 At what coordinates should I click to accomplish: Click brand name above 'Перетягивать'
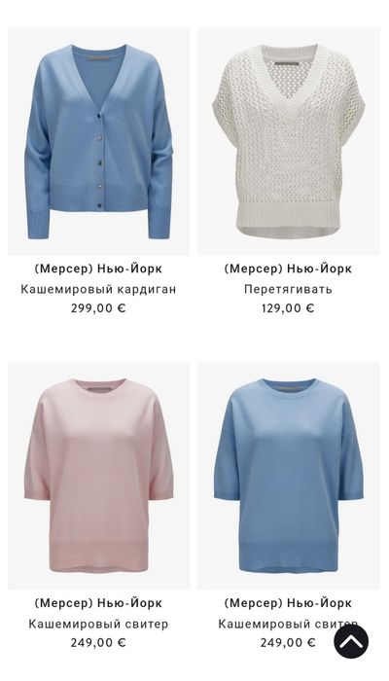[288, 269]
